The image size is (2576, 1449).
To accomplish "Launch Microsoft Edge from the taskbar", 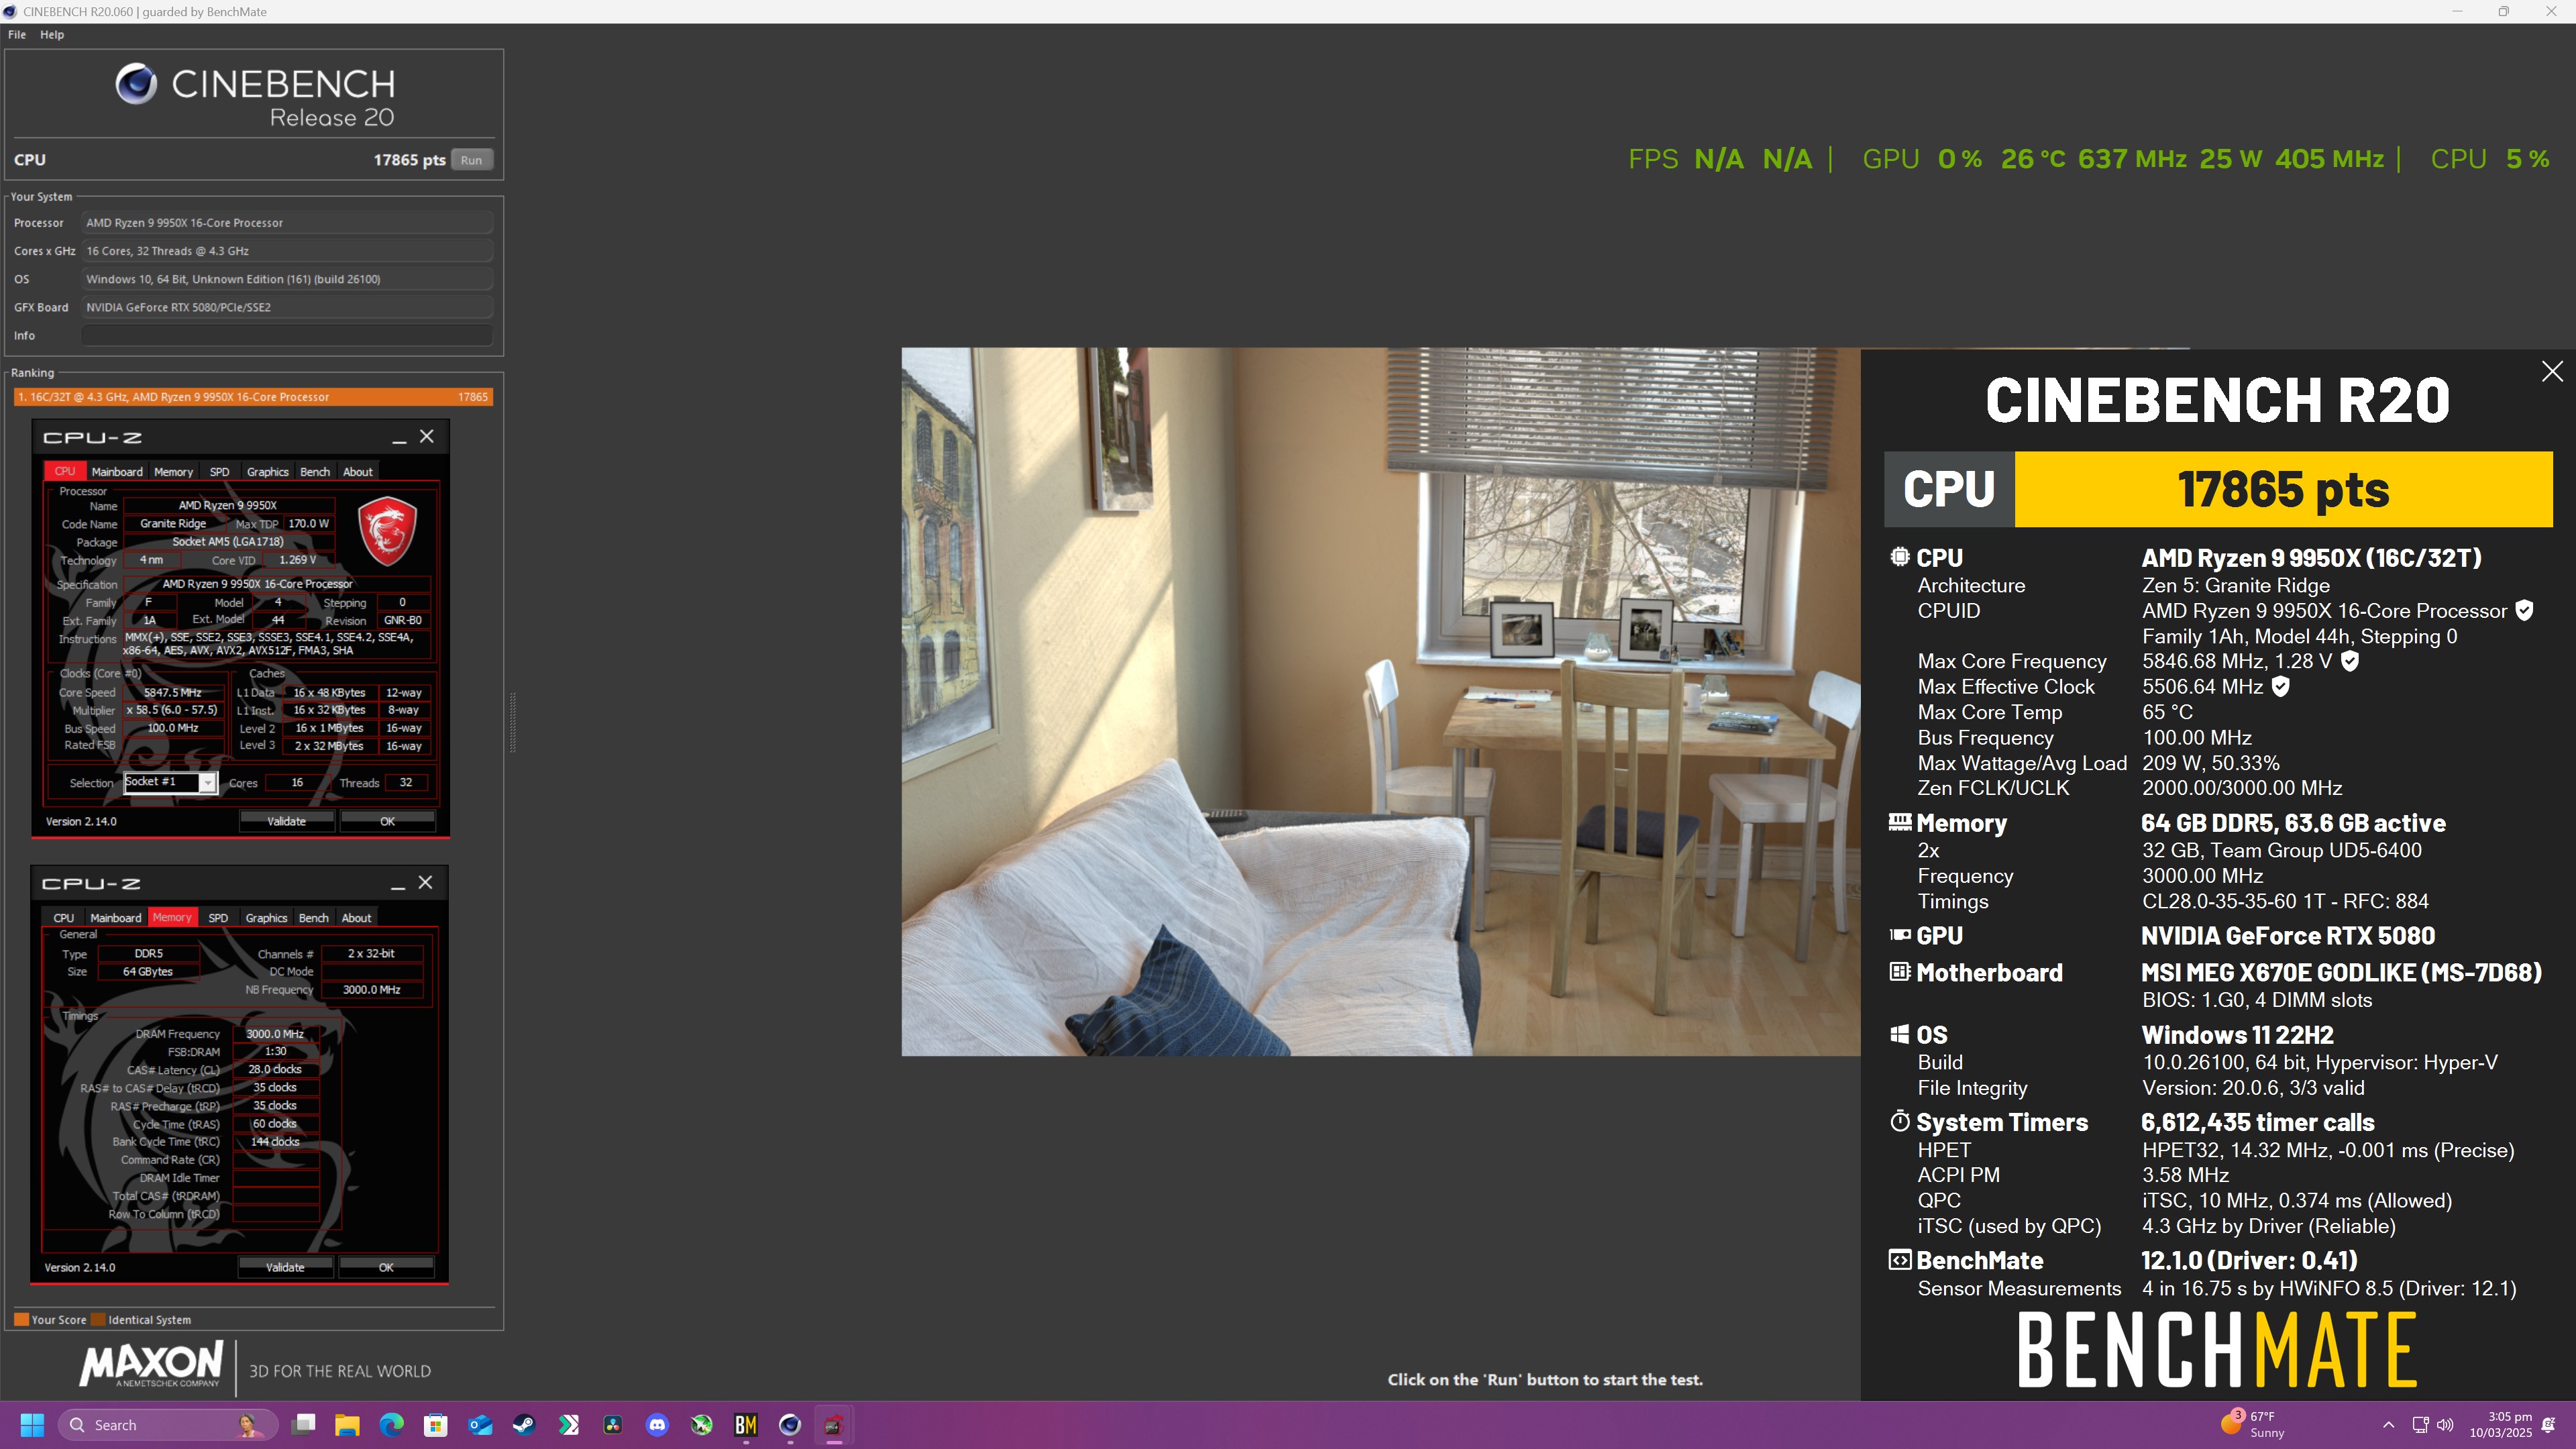I will click(x=391, y=1425).
